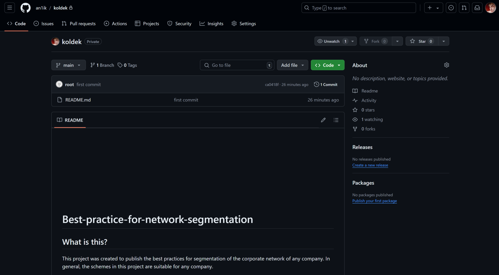Open the main branch selector
The image size is (499, 275).
(68, 65)
